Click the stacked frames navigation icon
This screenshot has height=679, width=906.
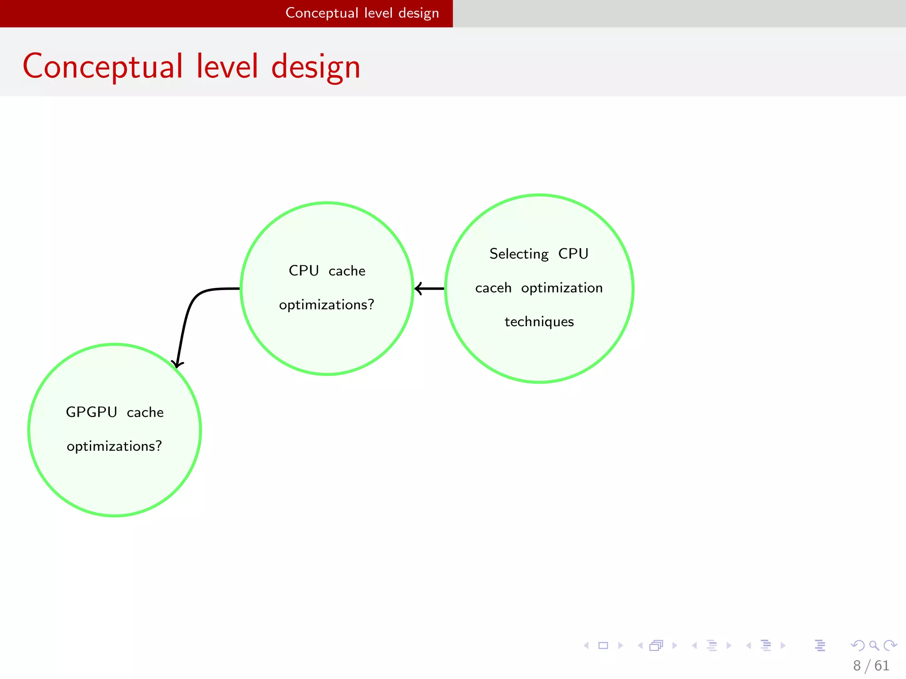[656, 645]
